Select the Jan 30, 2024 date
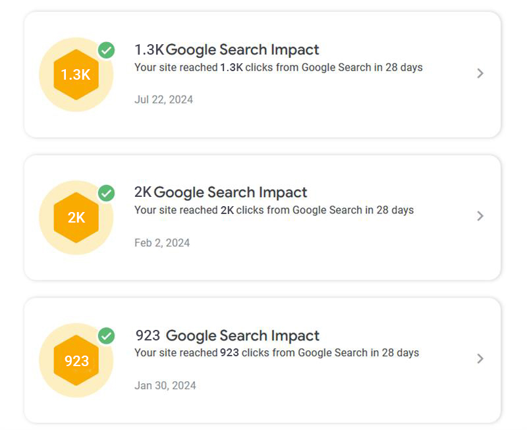Screen dimensions: 527x430 click(x=165, y=385)
